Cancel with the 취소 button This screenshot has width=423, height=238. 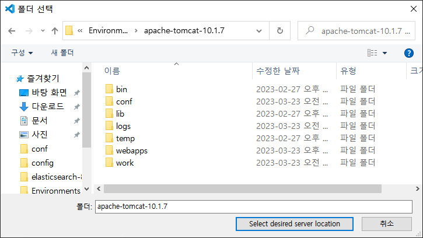(x=387, y=224)
